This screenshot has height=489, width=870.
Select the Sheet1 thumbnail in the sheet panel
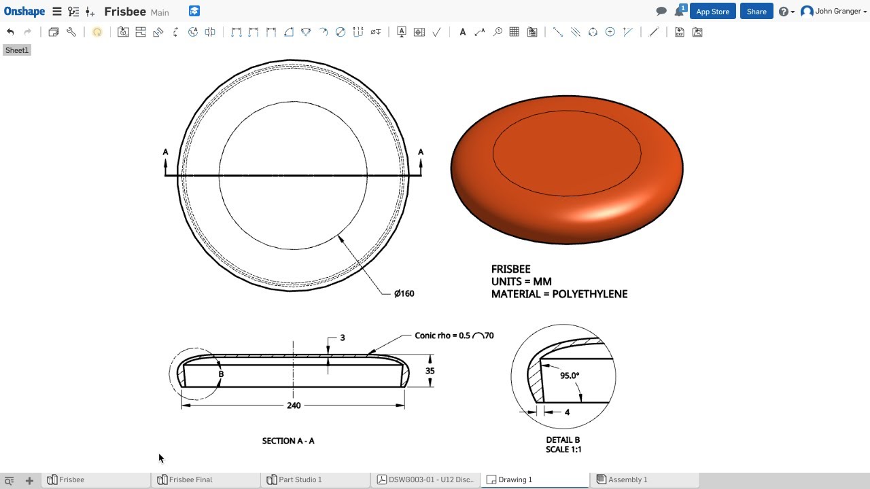point(16,50)
